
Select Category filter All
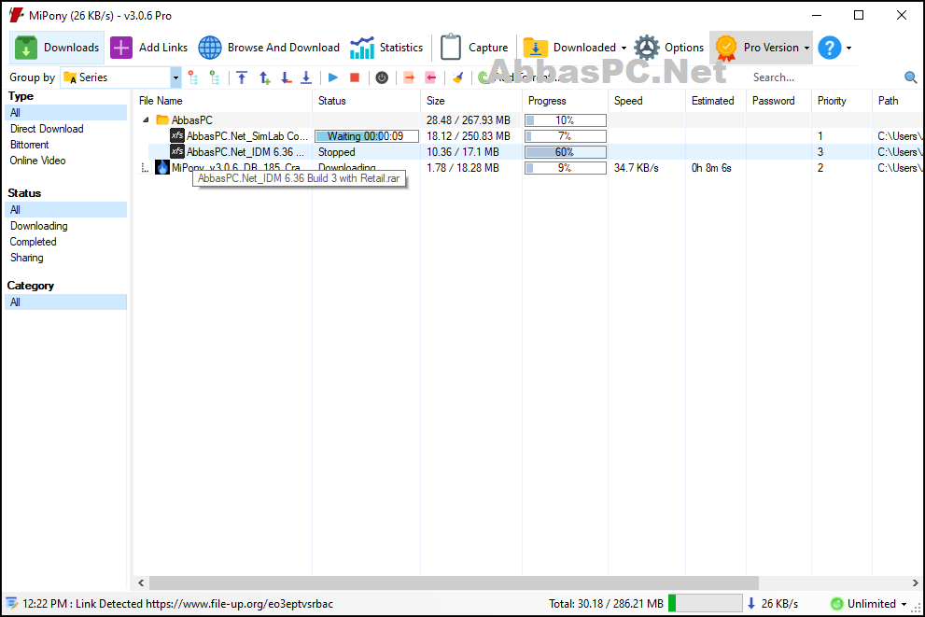(65, 302)
